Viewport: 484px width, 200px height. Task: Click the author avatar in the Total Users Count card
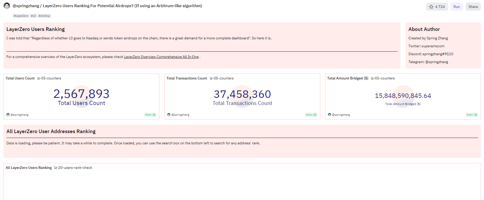[8, 115]
